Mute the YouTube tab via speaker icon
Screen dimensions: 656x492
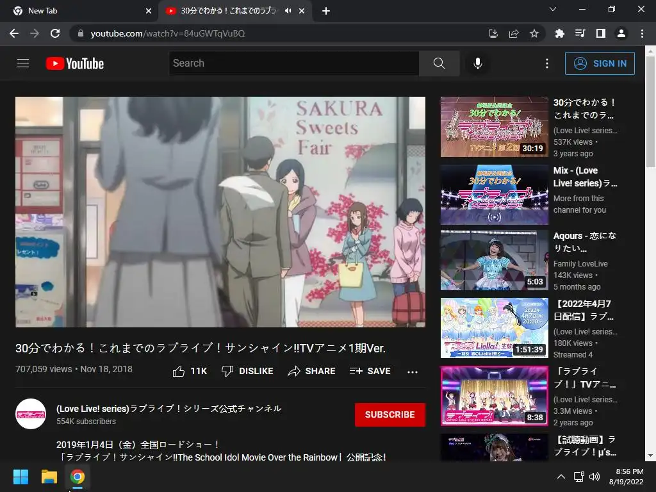288,11
